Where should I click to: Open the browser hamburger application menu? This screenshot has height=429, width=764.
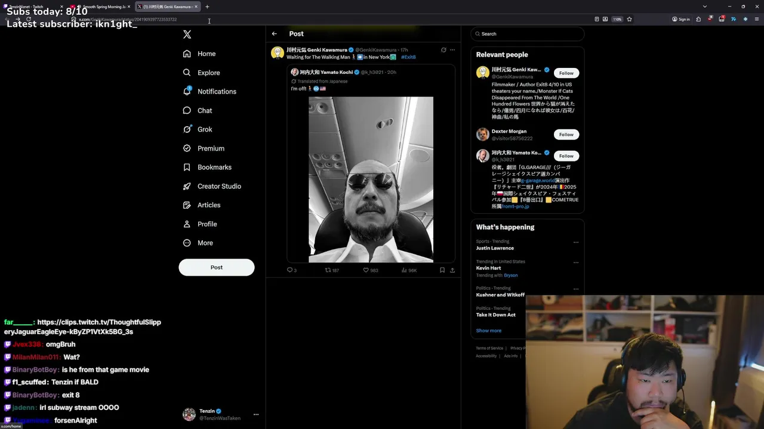click(x=756, y=19)
